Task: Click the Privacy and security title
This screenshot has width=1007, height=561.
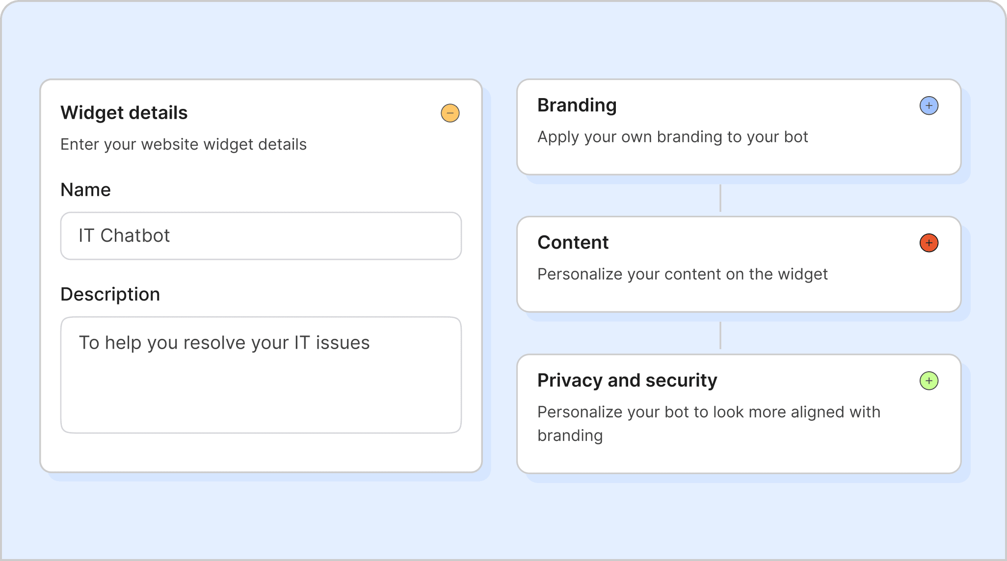Action: [x=627, y=381]
